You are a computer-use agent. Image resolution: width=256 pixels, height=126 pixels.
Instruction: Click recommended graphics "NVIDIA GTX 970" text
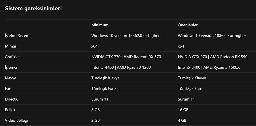coord(192,57)
